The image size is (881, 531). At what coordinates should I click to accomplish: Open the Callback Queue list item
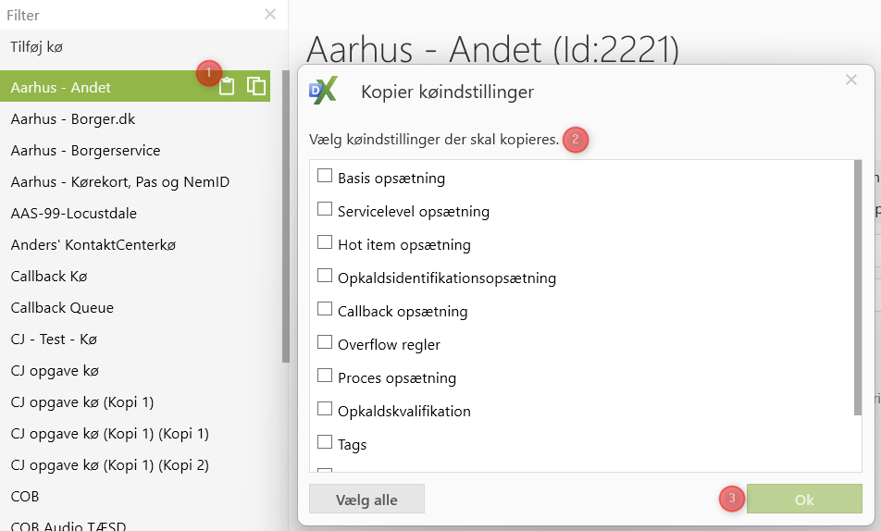62,308
